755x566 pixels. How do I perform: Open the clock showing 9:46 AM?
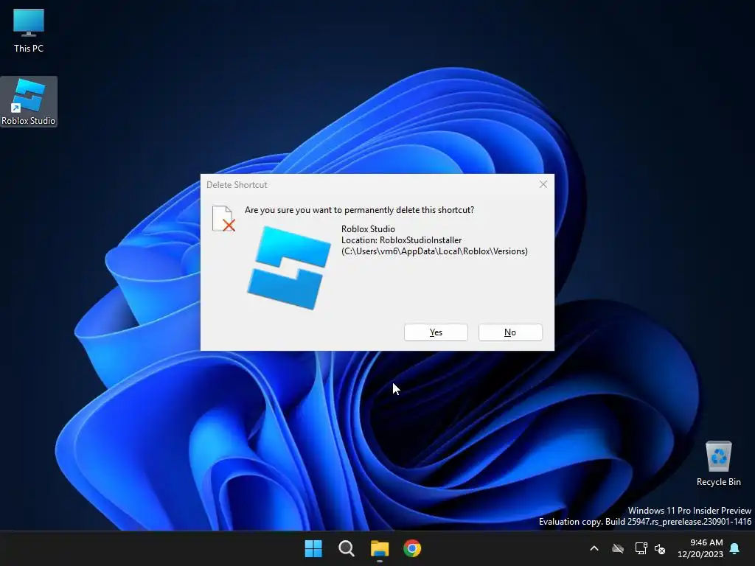click(700, 548)
